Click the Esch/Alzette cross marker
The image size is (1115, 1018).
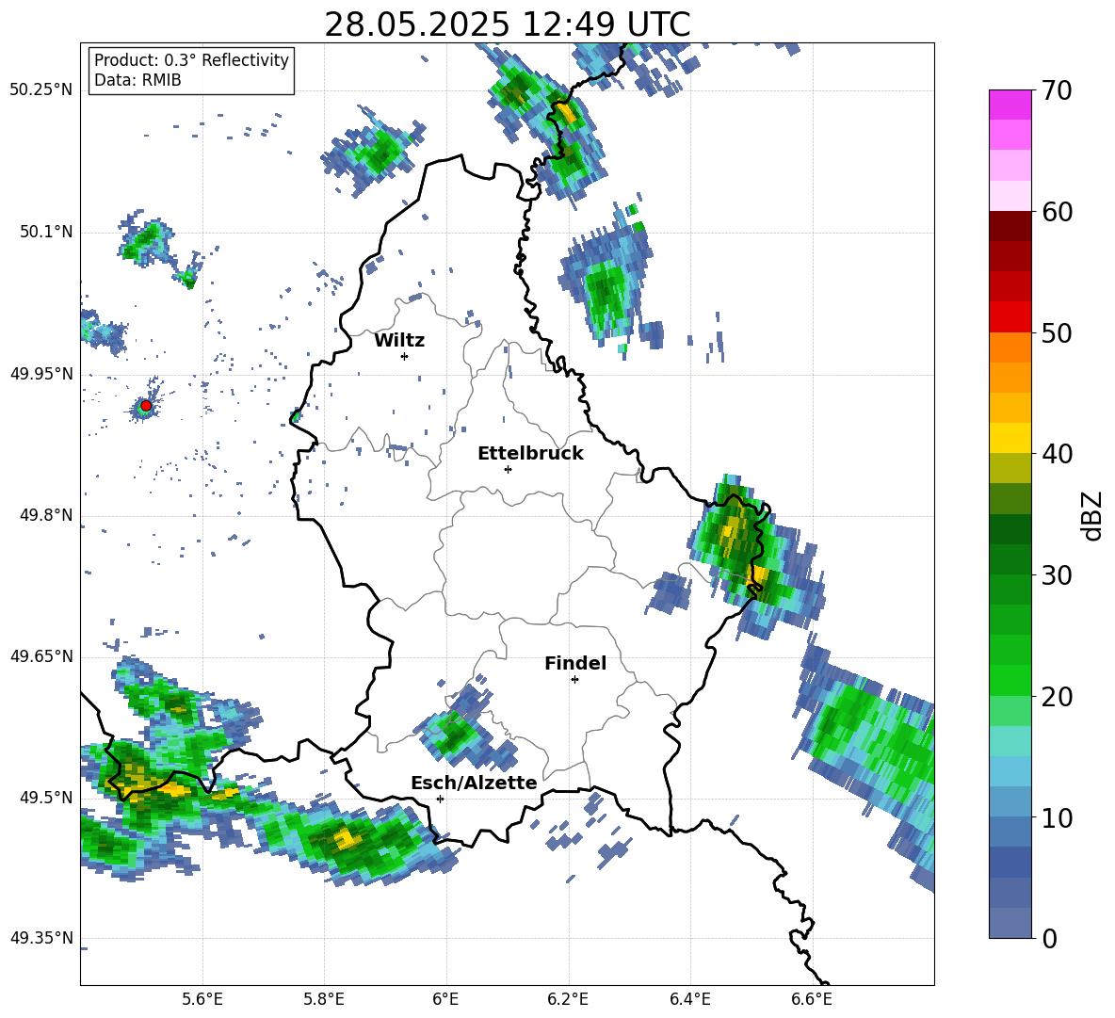(440, 799)
